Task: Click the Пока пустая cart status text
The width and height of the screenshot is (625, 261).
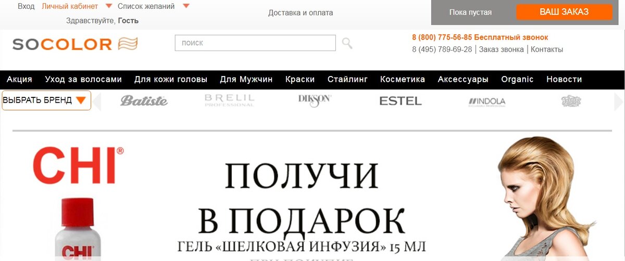Action: tap(470, 13)
